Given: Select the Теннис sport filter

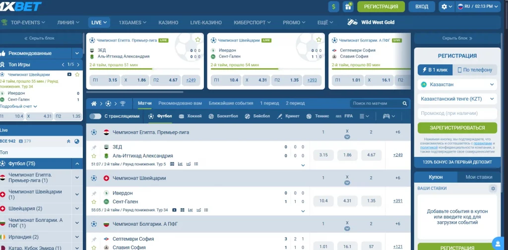Looking at the screenshot, I should pos(317,116).
